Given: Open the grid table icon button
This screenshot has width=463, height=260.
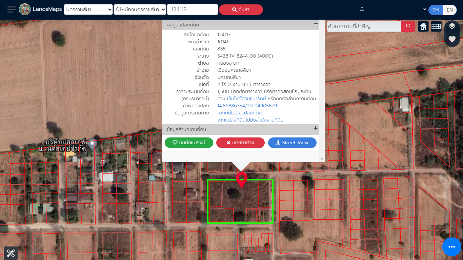Looking at the screenshot, I should (436, 26).
